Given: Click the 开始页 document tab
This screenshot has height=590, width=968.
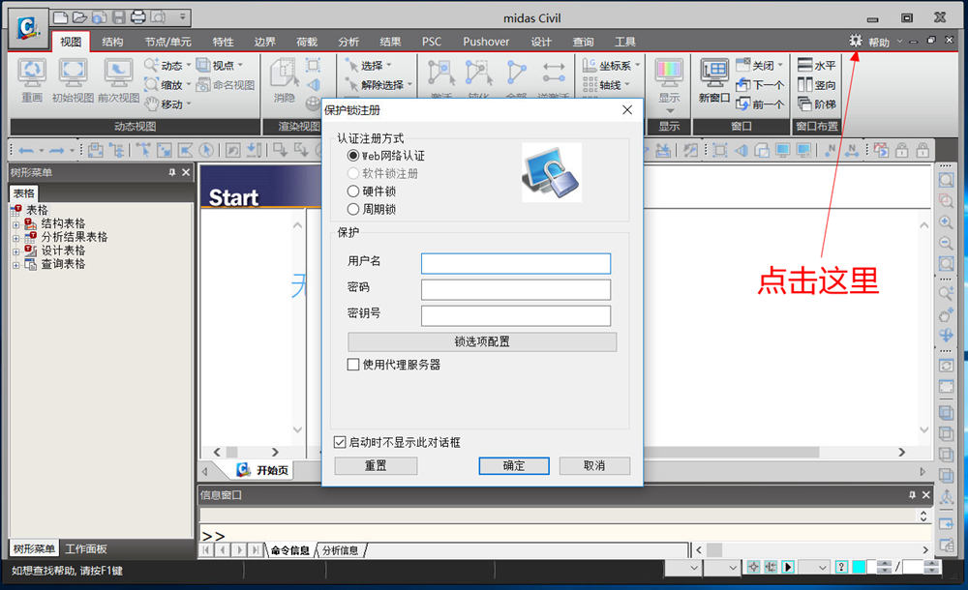Looking at the screenshot, I should click(262, 470).
